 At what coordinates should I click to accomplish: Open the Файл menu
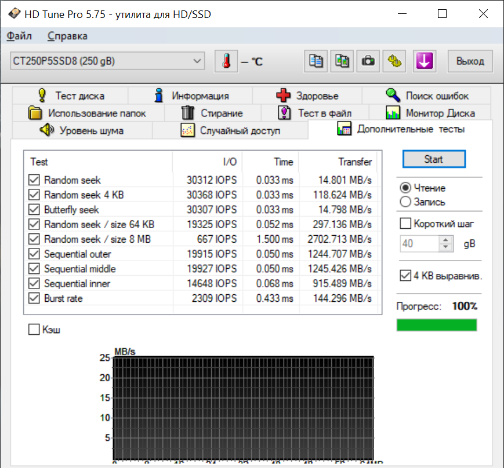pos(19,36)
